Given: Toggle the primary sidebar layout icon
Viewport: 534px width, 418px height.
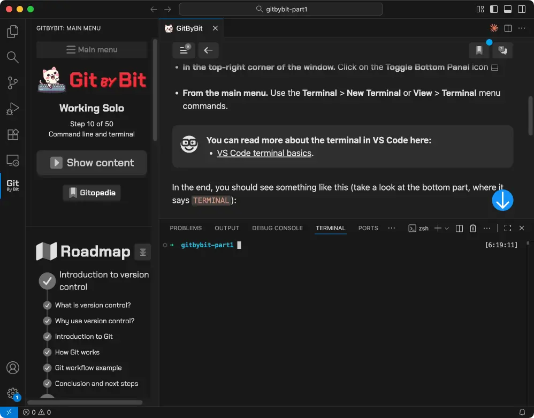Looking at the screenshot, I should [493, 9].
